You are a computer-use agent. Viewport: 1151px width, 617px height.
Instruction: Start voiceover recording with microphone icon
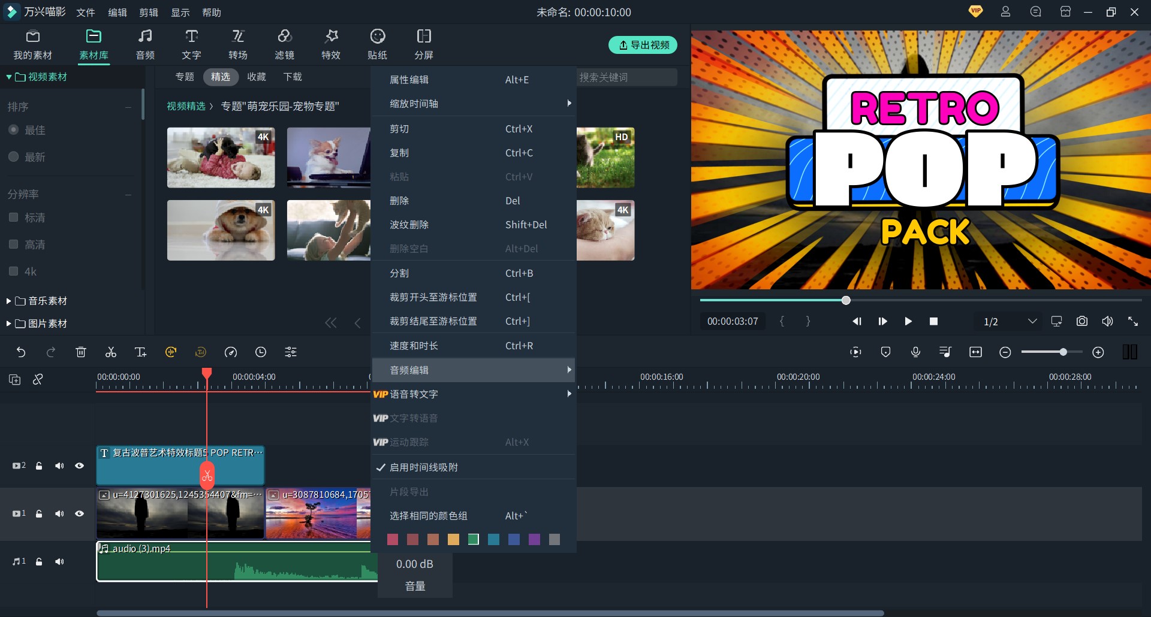pyautogui.click(x=915, y=352)
